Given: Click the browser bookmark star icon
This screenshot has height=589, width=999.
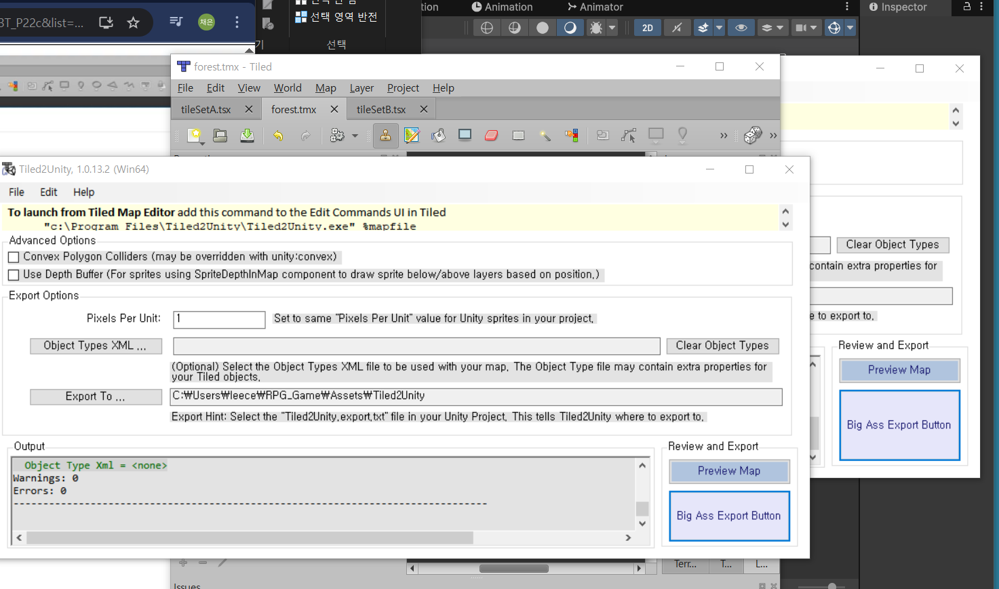Looking at the screenshot, I should point(133,22).
